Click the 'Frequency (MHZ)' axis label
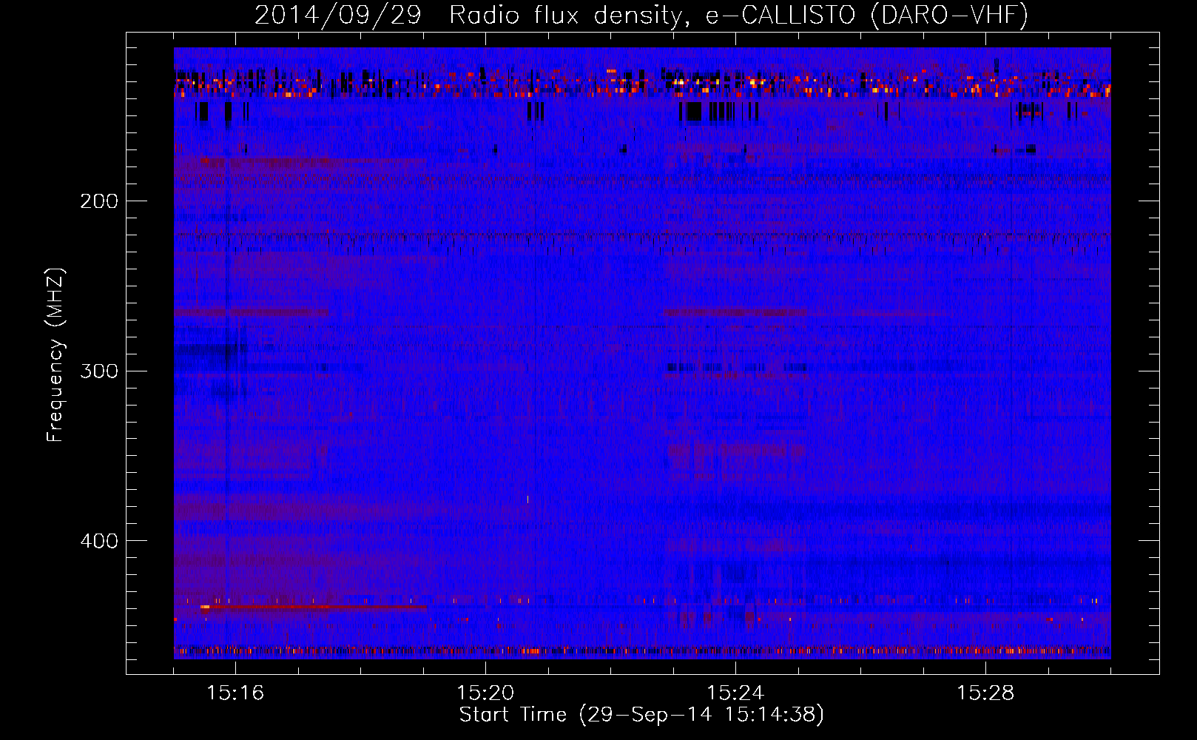 coord(55,355)
